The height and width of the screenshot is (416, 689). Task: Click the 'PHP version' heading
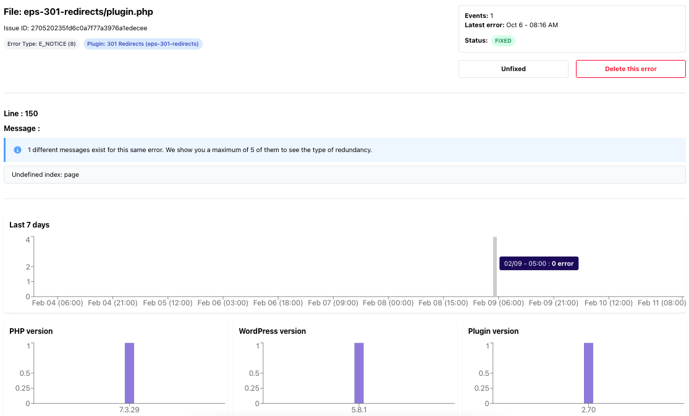pos(31,331)
